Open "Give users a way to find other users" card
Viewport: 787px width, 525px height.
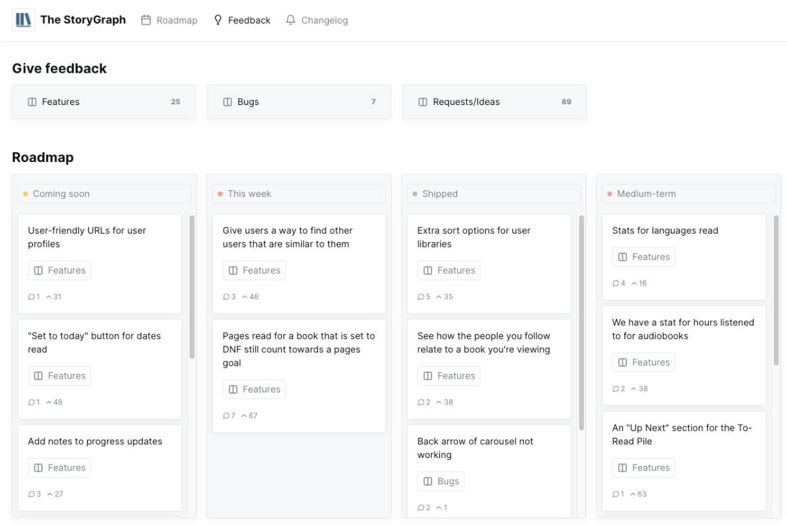[x=299, y=264]
